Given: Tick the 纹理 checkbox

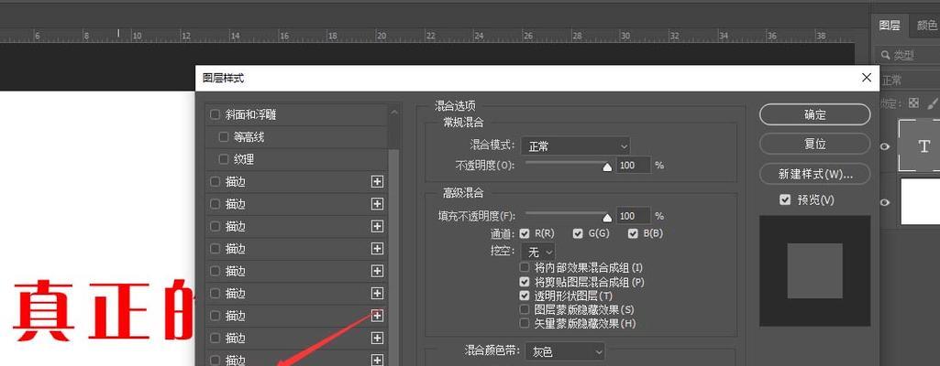Looking at the screenshot, I should click(x=224, y=159).
